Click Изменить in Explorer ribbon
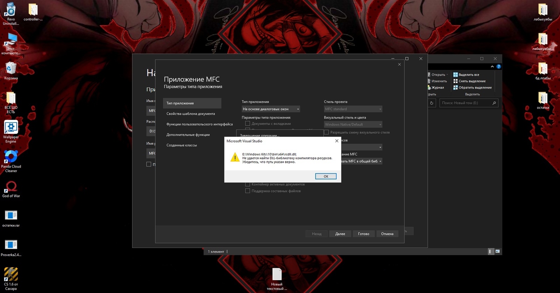 click(x=436, y=81)
